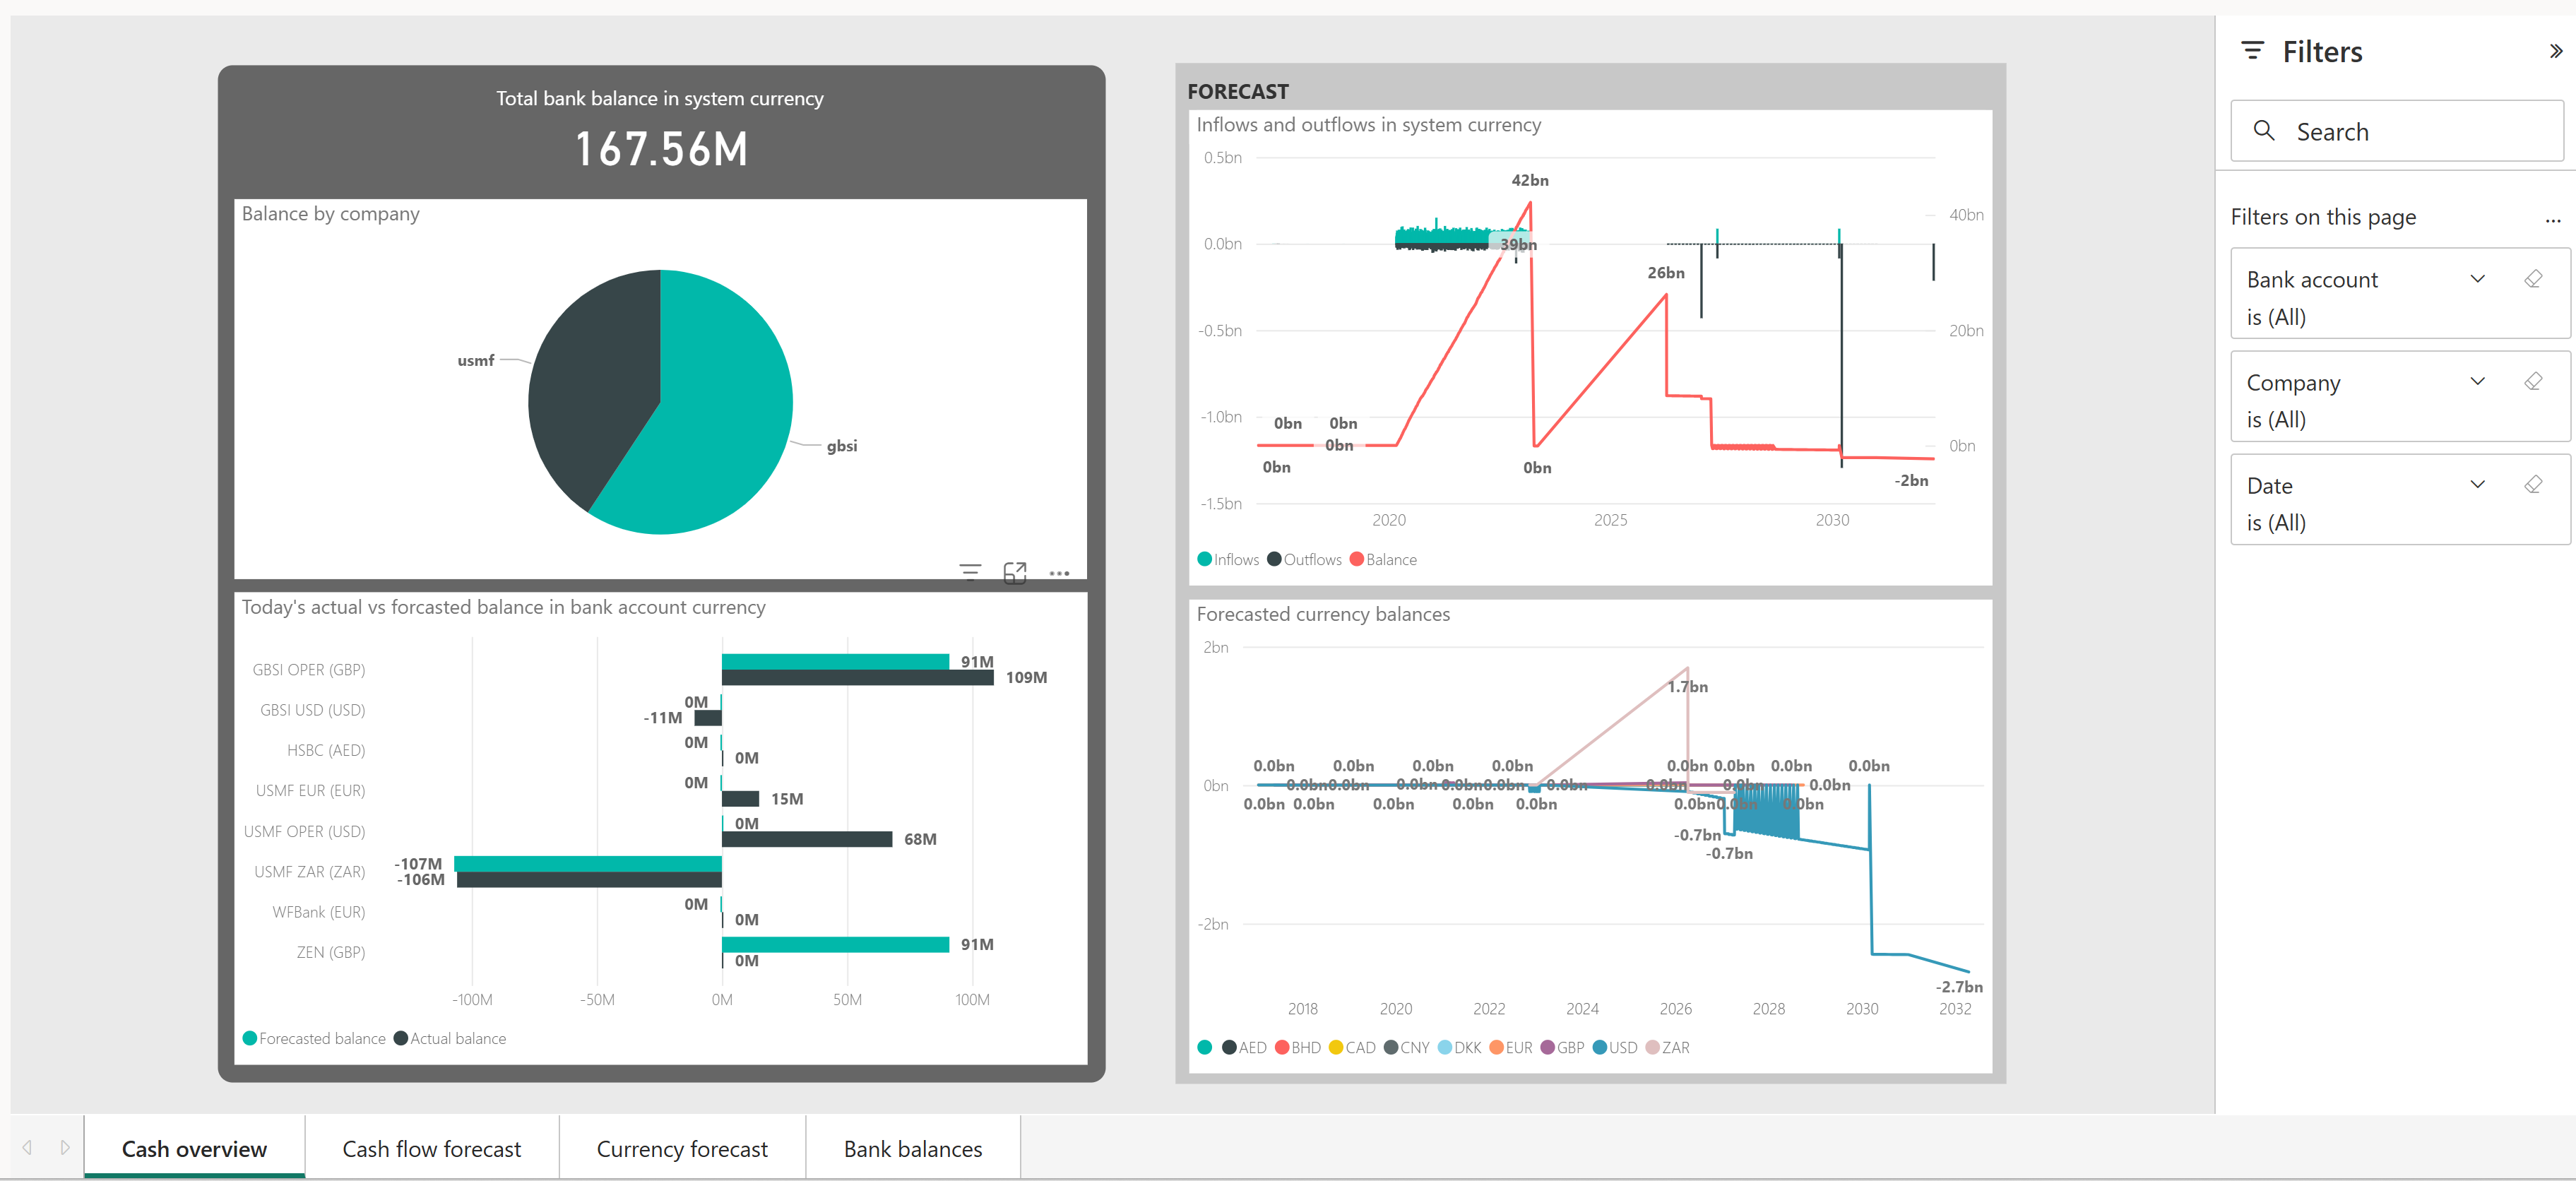Expand the Bank account filter card
Viewport: 2576px width, 1181px height.
(x=2477, y=279)
